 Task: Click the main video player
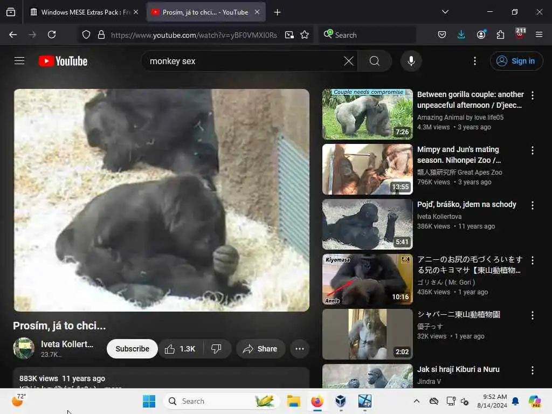coord(162,200)
